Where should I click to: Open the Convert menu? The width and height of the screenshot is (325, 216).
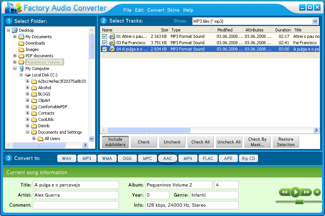point(156,10)
